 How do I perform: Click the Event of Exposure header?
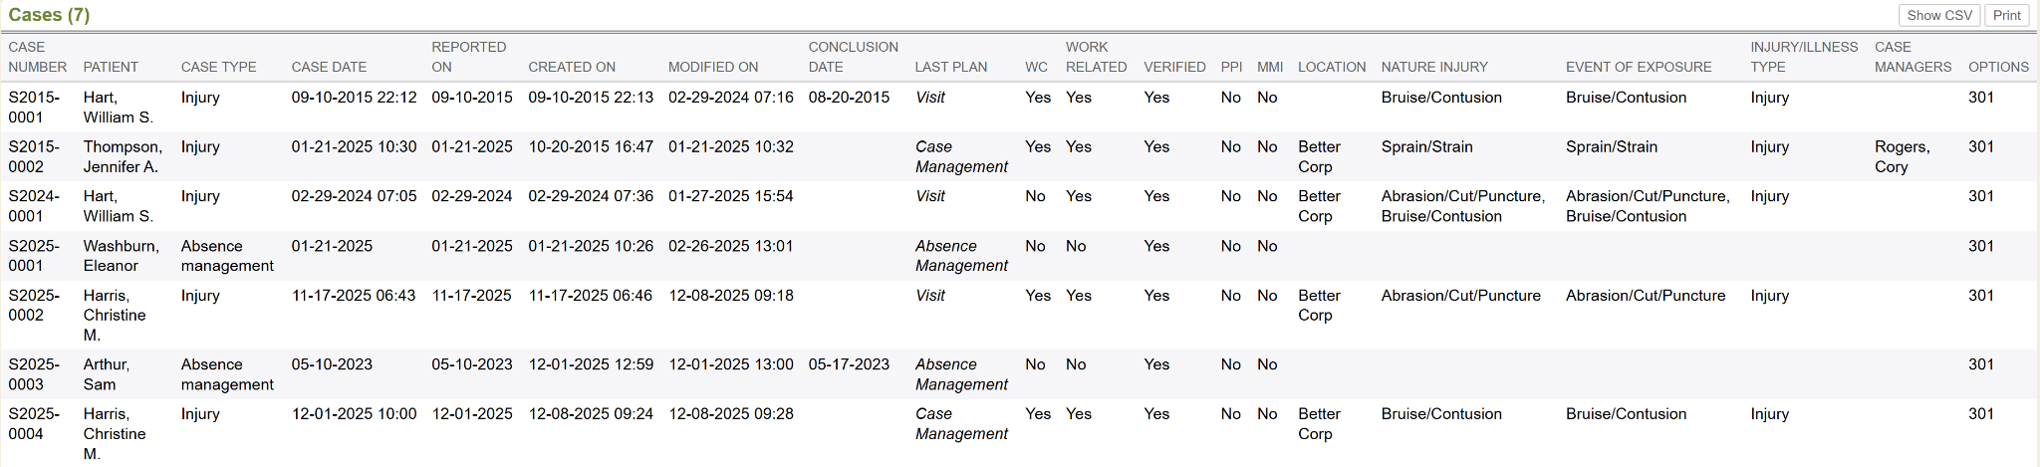point(1639,67)
